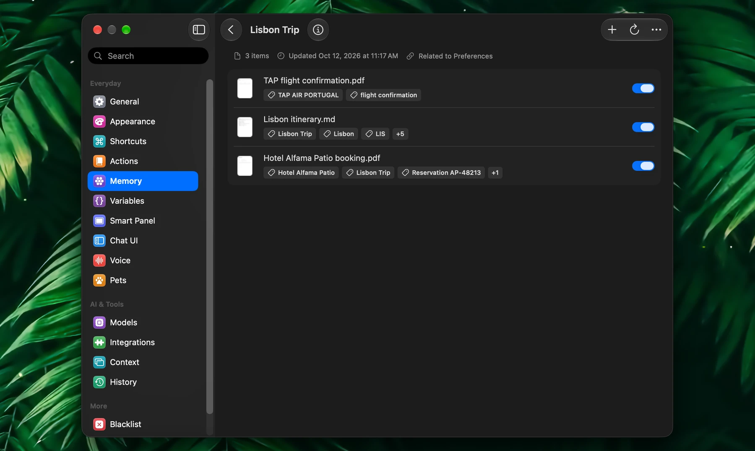Open the Lisbon Trip info button
The width and height of the screenshot is (755, 451).
pyautogui.click(x=318, y=30)
